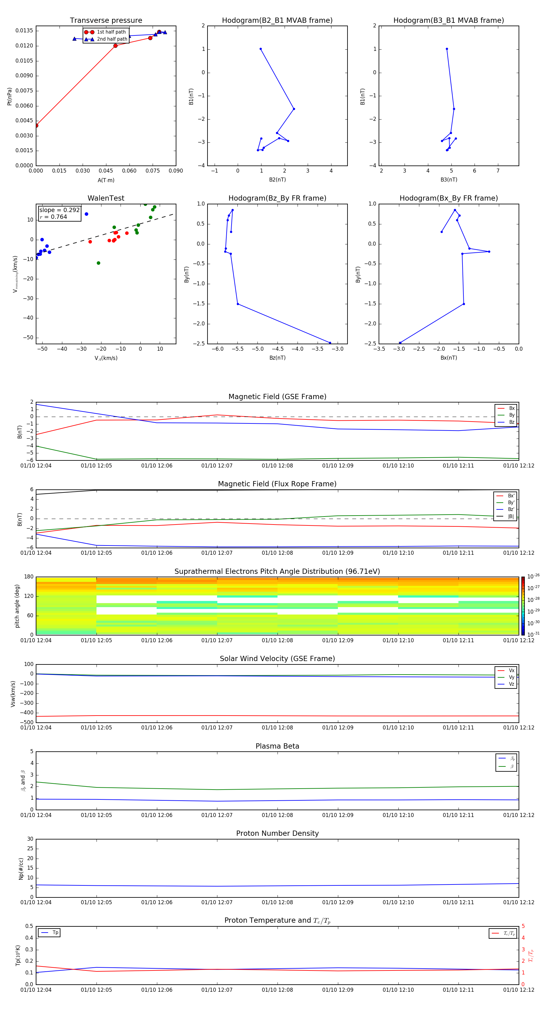Click the 0.090 tick on the A(T·m) axis
This screenshot has width=555, height=1017.
tap(176, 171)
